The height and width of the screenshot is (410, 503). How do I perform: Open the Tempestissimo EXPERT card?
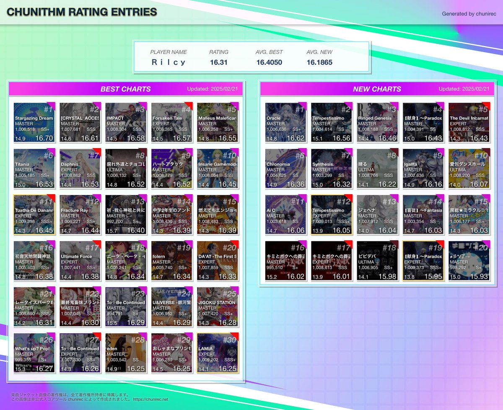tap(331, 215)
